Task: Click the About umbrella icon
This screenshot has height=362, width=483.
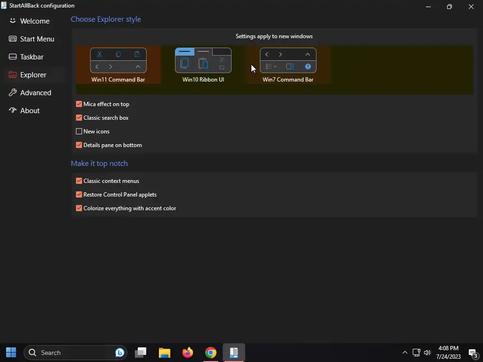Action: click(x=13, y=110)
